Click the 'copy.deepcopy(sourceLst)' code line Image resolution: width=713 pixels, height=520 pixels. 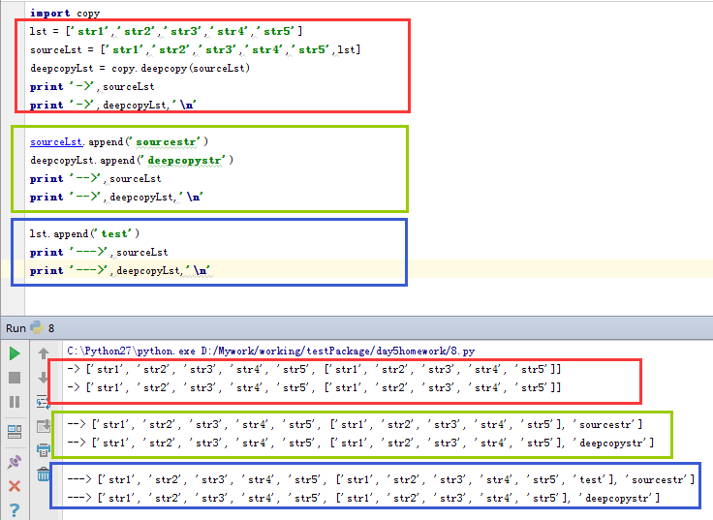[140, 68]
